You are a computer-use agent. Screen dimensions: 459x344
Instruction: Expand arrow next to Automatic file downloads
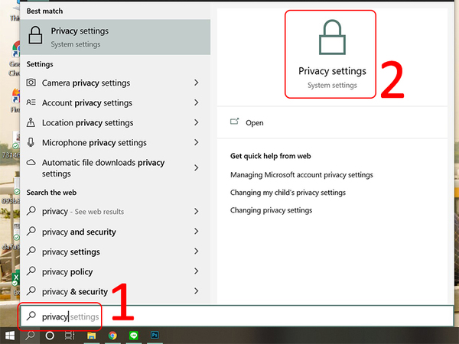196,167
